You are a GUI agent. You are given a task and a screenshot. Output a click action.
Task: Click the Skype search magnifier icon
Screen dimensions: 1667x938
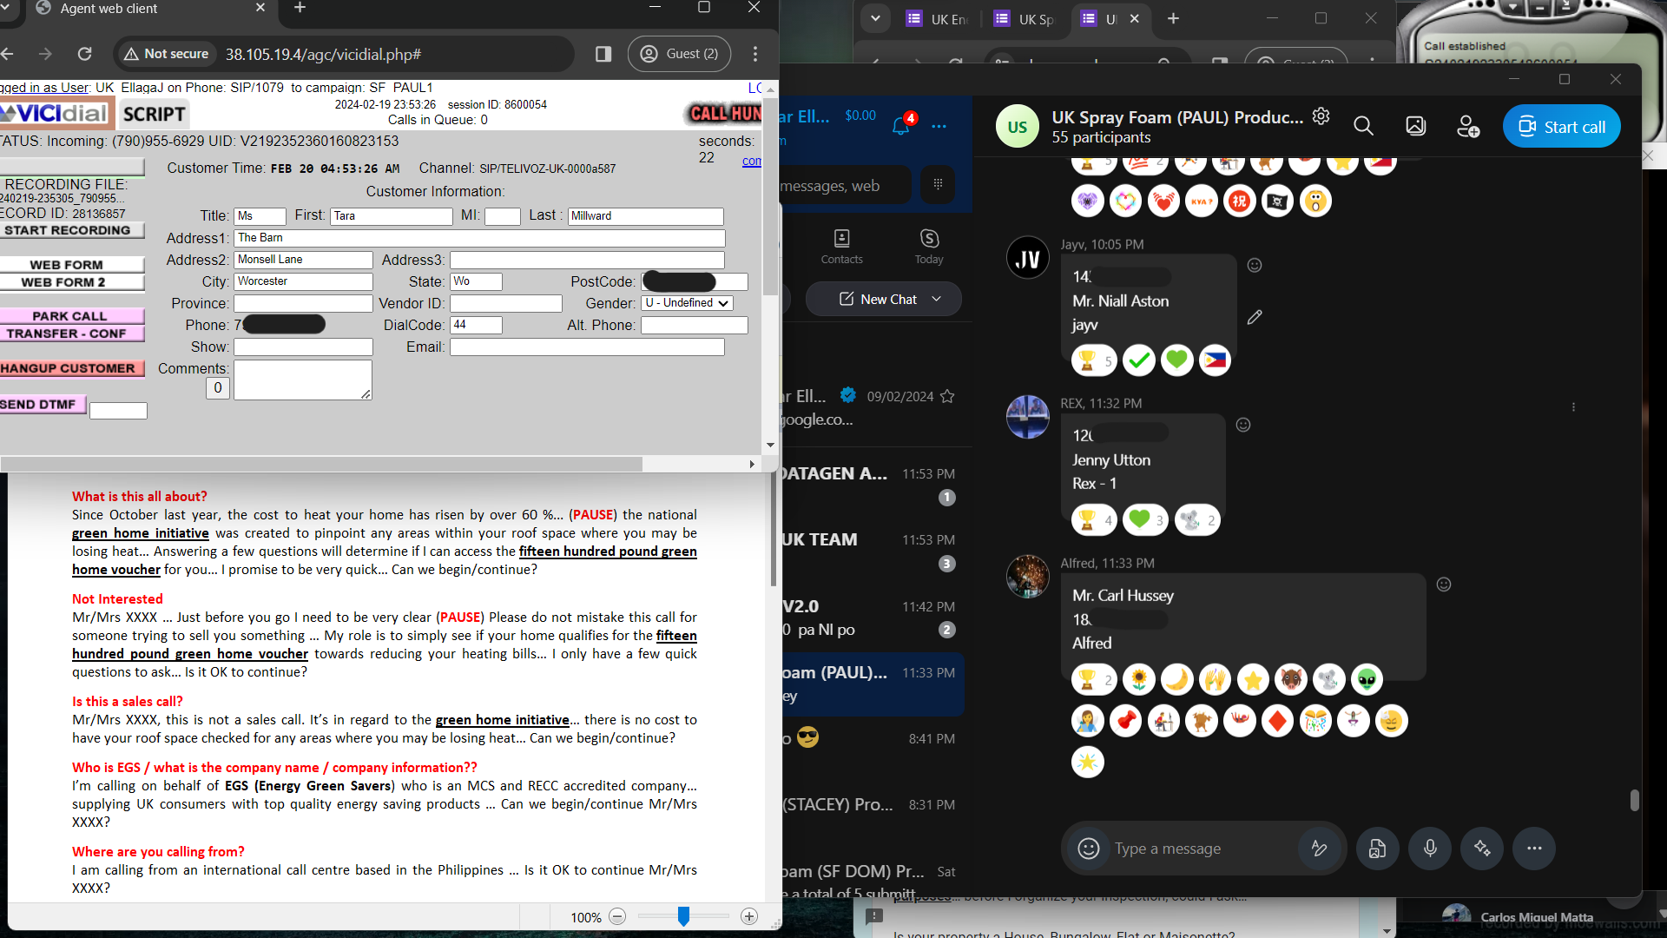[1363, 127]
